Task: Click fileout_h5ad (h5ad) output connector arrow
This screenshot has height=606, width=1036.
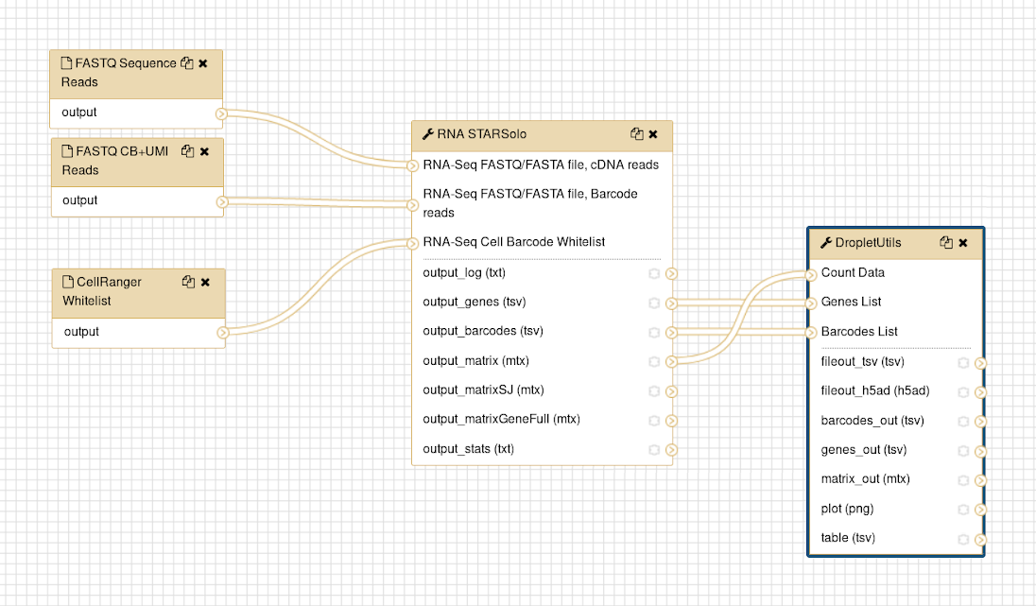Action: [980, 392]
